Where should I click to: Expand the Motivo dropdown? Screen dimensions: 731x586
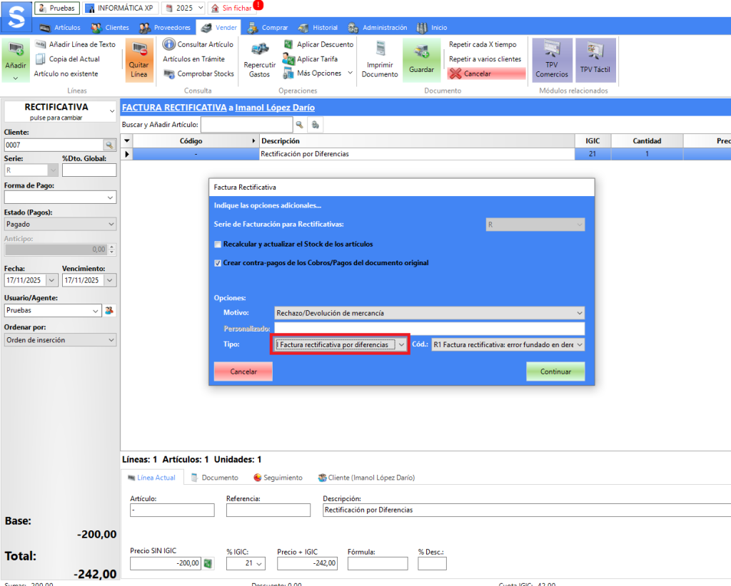point(578,312)
